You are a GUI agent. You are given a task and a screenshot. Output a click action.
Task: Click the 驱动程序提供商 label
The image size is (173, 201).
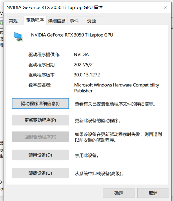coord(44,55)
